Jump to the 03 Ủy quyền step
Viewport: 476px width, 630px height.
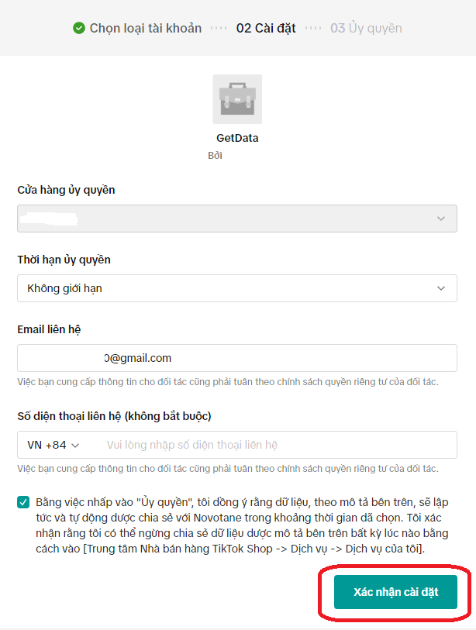click(x=366, y=29)
